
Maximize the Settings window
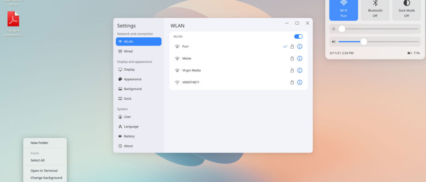[x=297, y=23]
